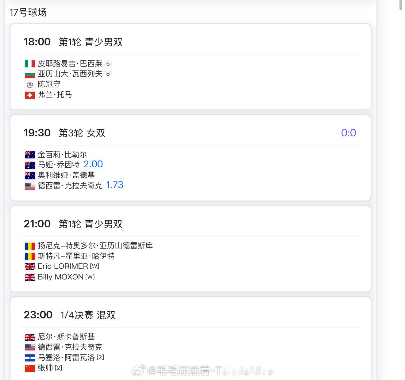This screenshot has height=380, width=405.
Task: Click player name 尼尔·斯卡普斯基
Action: coord(66,337)
